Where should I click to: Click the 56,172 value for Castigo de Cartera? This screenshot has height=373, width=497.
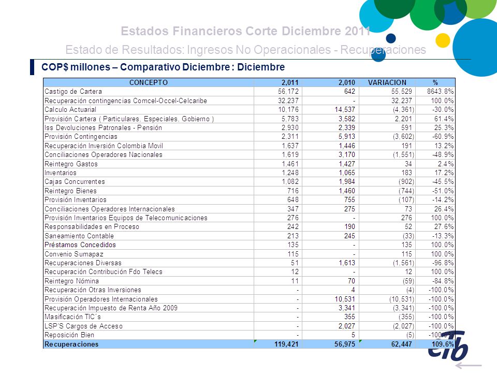coord(288,92)
